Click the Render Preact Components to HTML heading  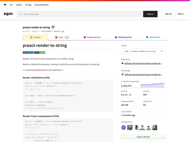41,116
